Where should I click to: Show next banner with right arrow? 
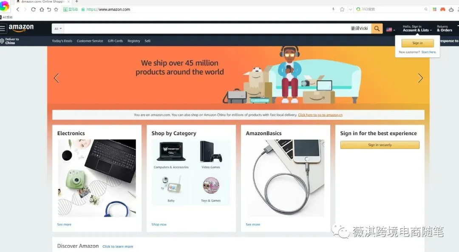(x=420, y=78)
